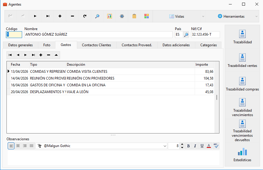The image size is (263, 170).
Task: Toggle justified text alignment
Action: click(x=31, y=146)
